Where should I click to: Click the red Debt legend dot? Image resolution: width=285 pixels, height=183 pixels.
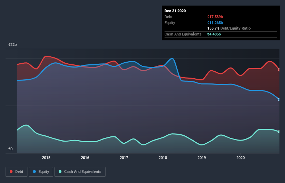[11, 172]
